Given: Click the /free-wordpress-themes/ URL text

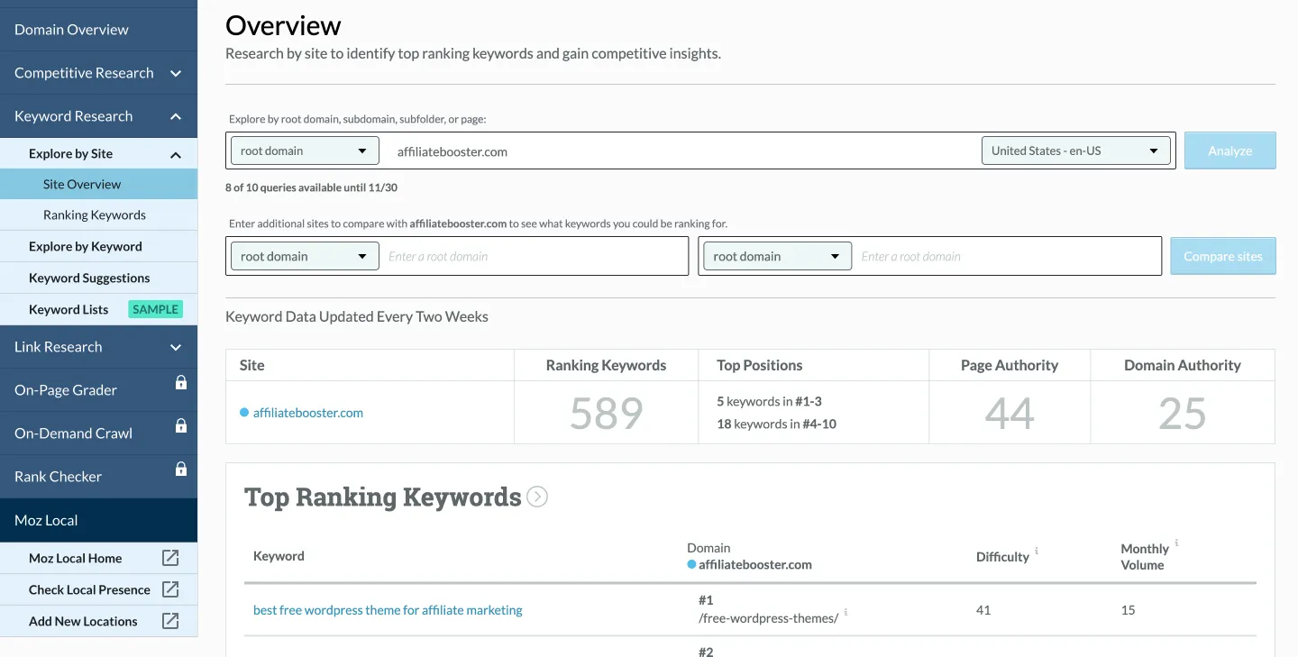Looking at the screenshot, I should 768,617.
